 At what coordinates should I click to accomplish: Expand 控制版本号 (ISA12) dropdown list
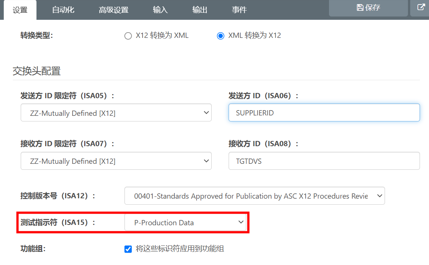(x=255, y=196)
